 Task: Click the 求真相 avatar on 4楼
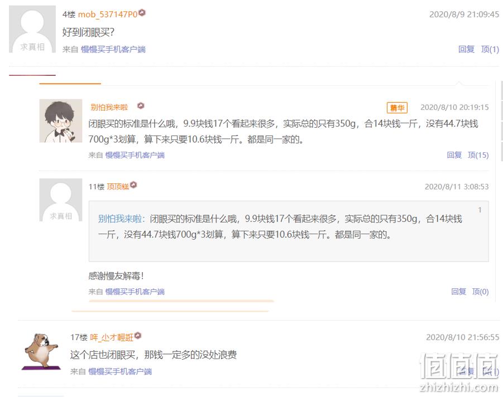(x=32, y=29)
